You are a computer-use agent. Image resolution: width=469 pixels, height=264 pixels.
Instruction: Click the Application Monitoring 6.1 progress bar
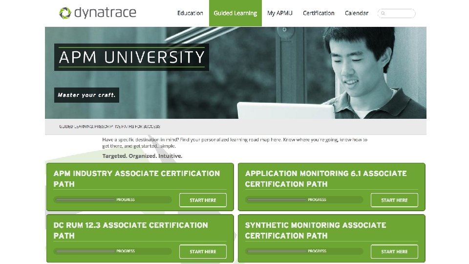click(x=304, y=199)
